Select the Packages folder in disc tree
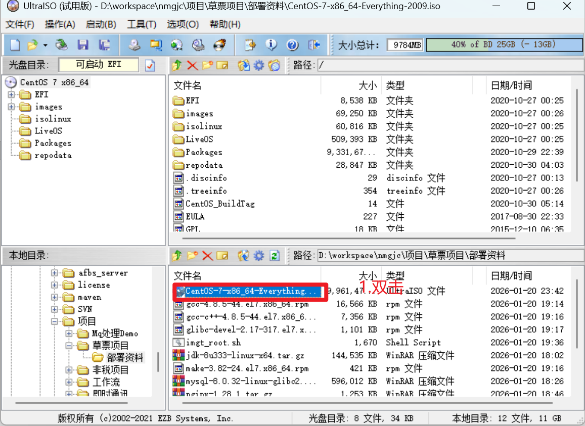This screenshot has height=426, width=585. (53, 143)
